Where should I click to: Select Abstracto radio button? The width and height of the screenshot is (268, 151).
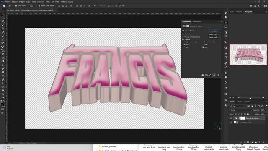click(x=183, y=34)
